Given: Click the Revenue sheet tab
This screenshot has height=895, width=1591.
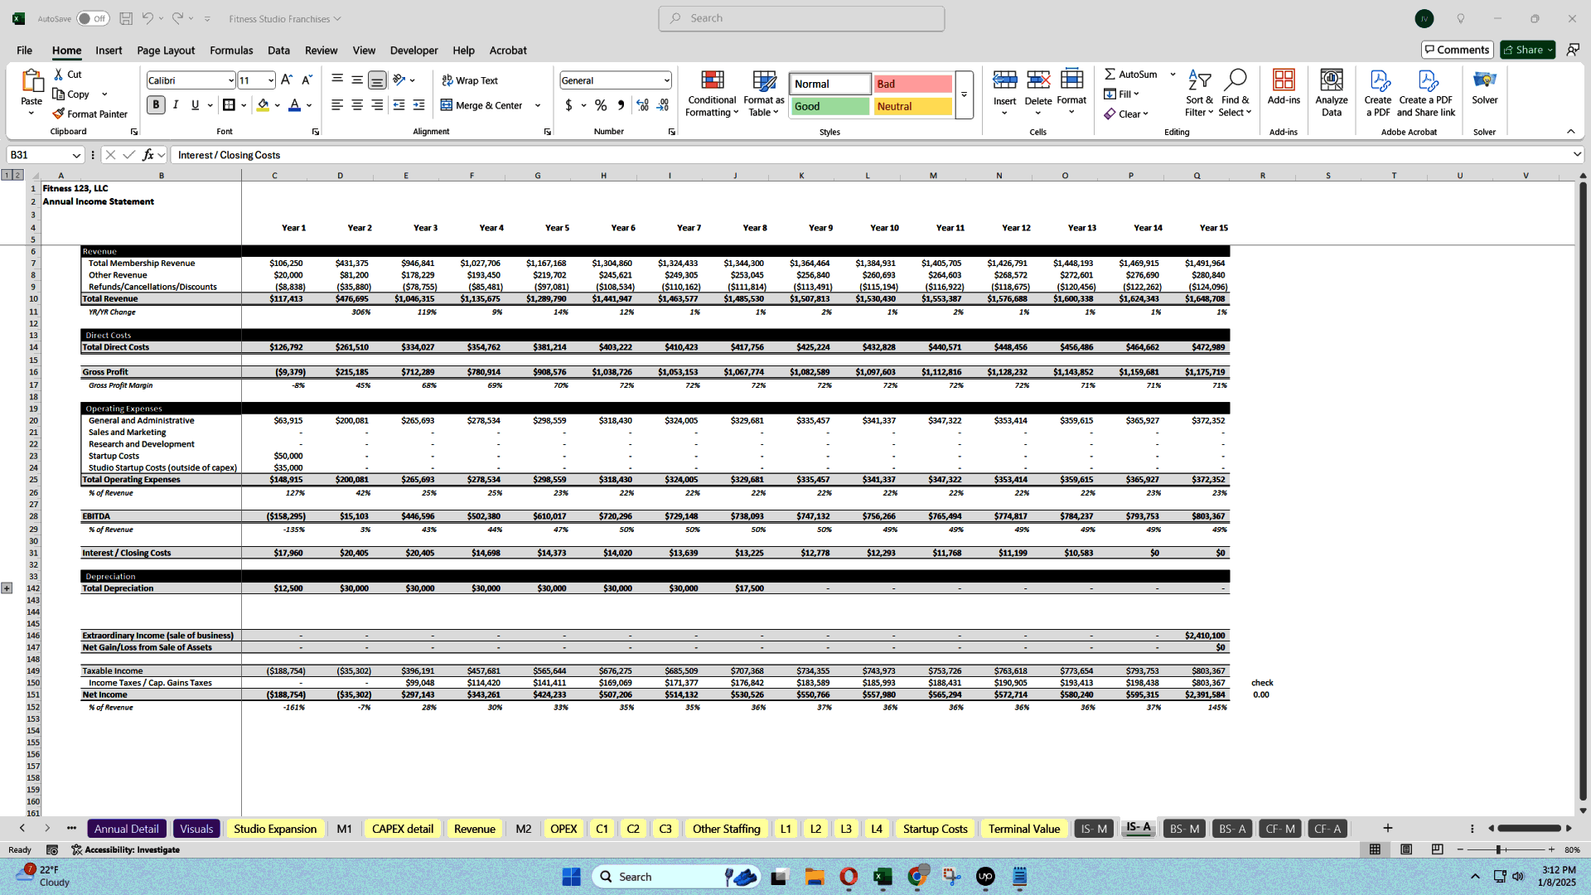Looking at the screenshot, I should point(474,829).
